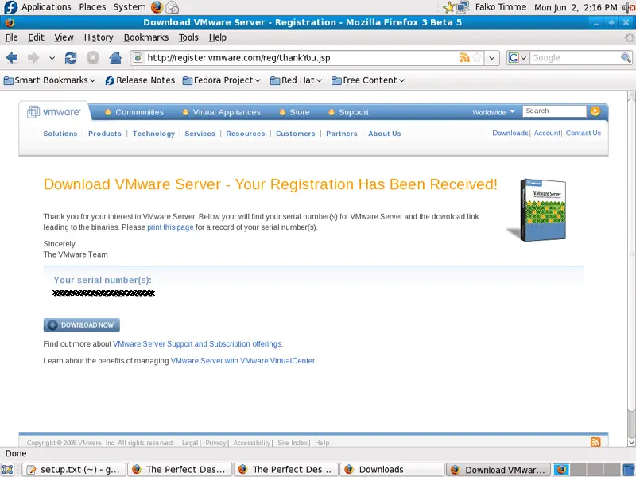Click the volume speaker icon
636x477 pixels.
click(x=629, y=7)
